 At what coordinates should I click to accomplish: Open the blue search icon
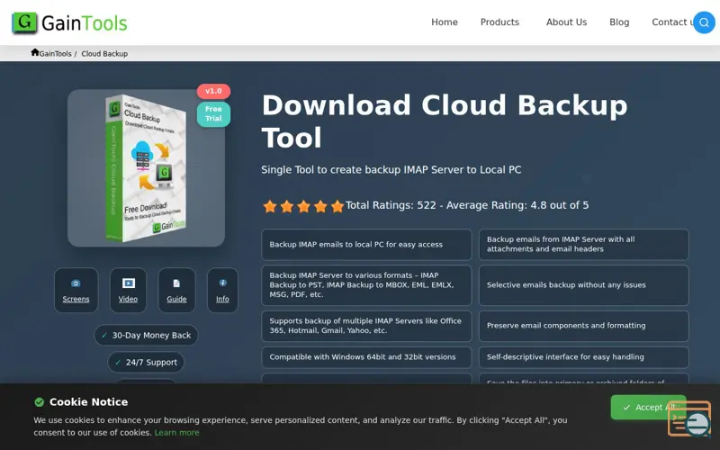tap(704, 22)
